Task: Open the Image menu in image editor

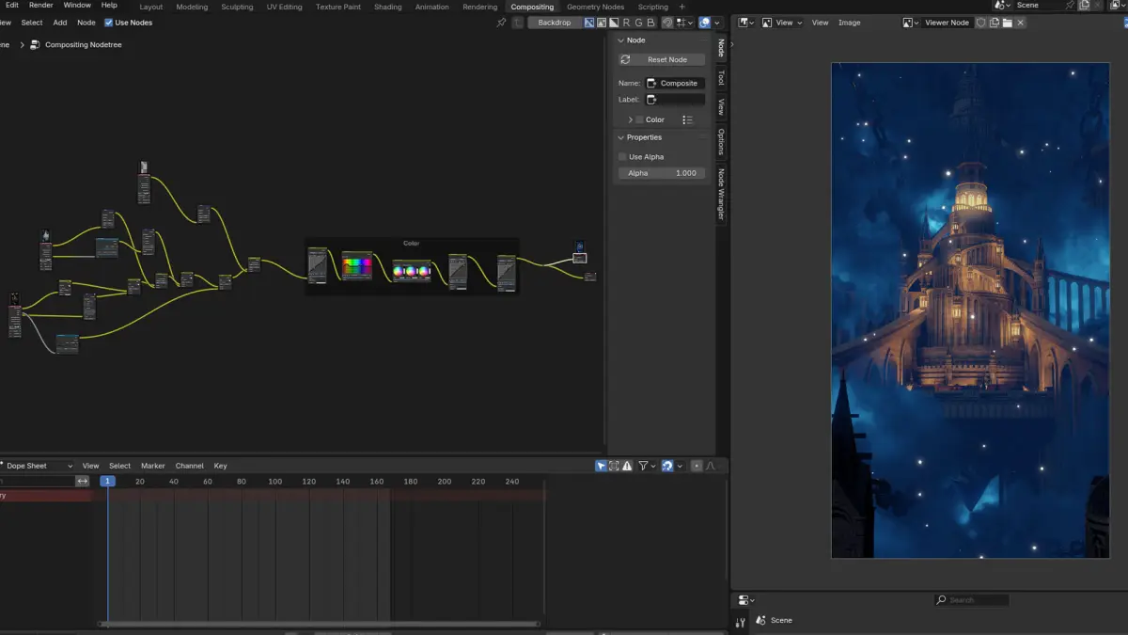Action: pos(849,23)
